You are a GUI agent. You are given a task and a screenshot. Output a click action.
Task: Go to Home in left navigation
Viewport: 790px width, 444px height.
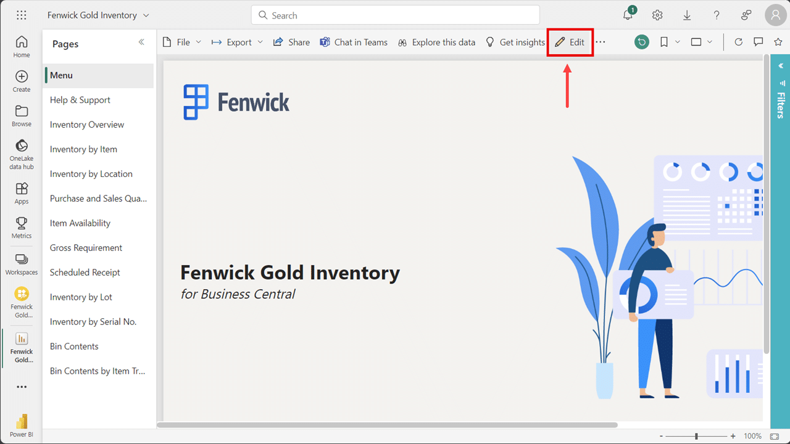[x=22, y=47]
